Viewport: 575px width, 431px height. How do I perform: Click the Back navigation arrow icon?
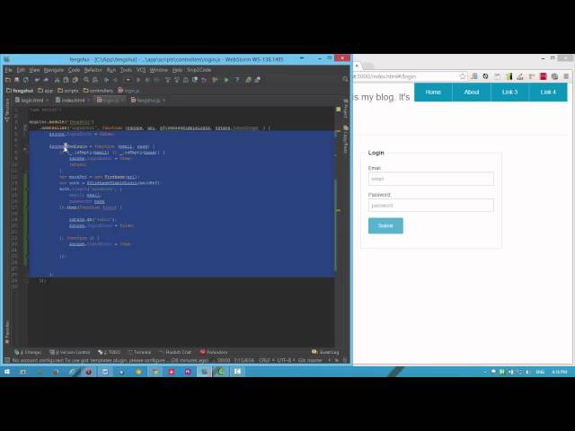click(x=106, y=80)
